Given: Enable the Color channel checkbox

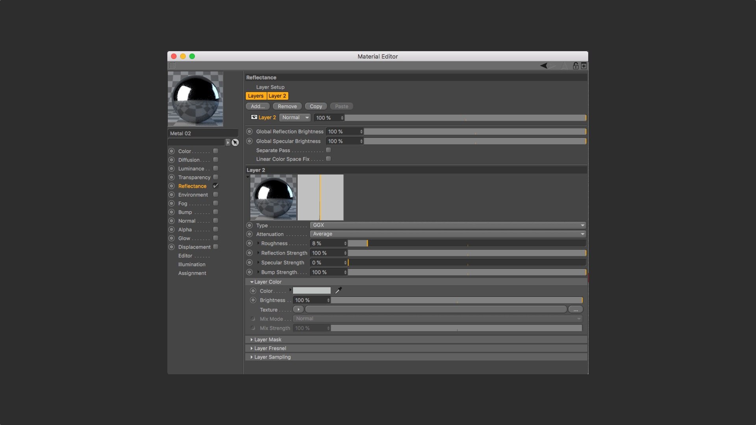Looking at the screenshot, I should click(x=216, y=151).
